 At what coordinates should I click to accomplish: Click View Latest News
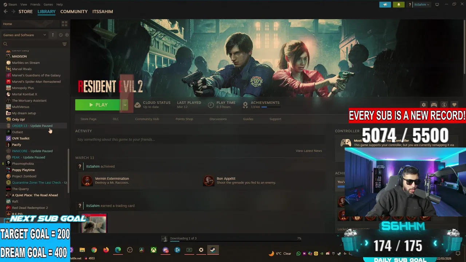click(309, 151)
